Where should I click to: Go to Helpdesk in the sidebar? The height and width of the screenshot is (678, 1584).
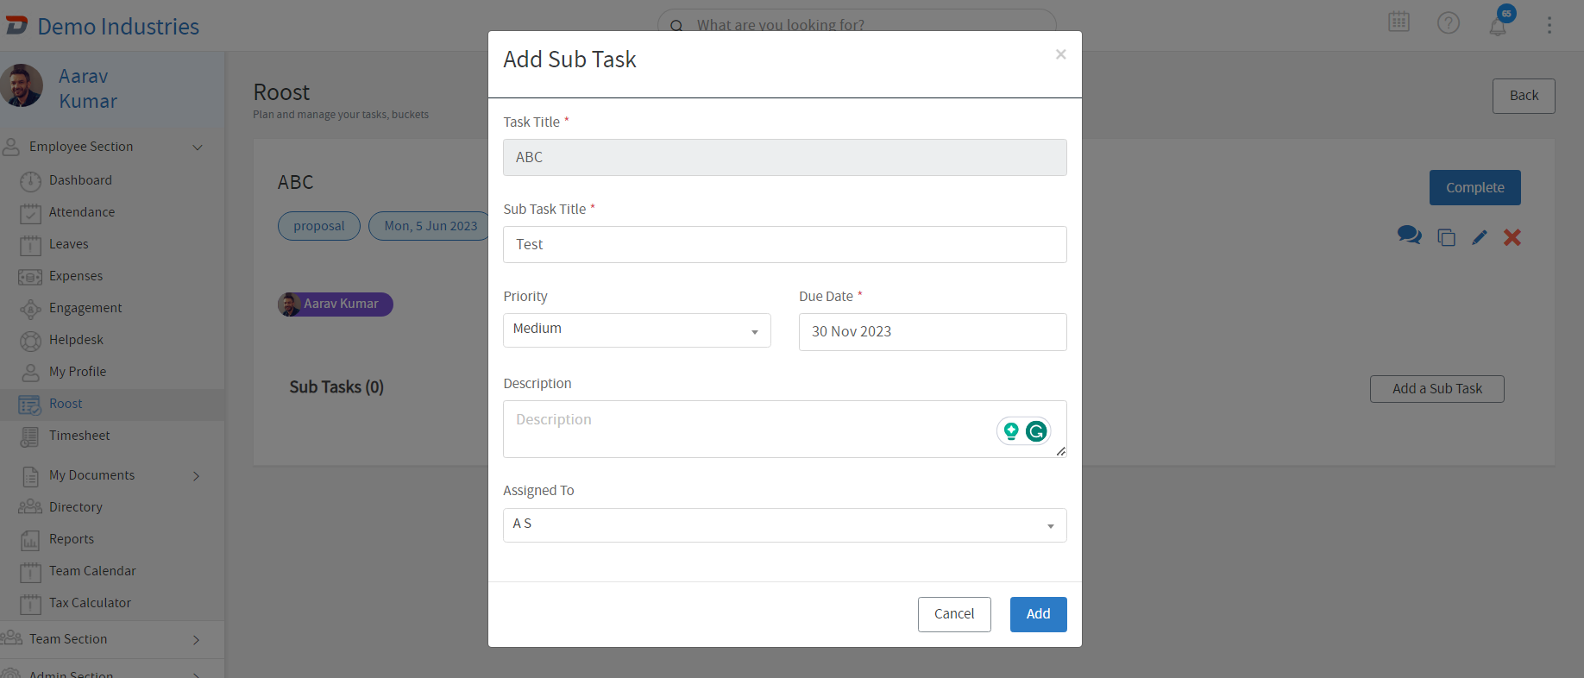[76, 340]
